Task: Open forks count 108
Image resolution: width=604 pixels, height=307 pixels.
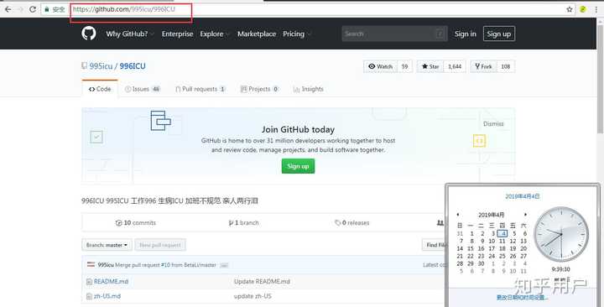Action: [505, 66]
